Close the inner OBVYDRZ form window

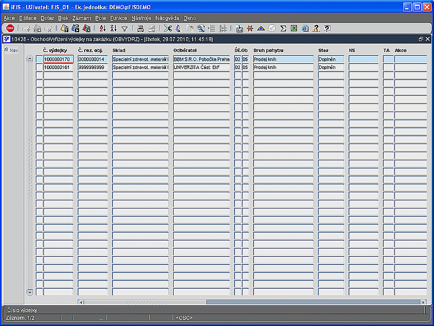click(x=427, y=39)
